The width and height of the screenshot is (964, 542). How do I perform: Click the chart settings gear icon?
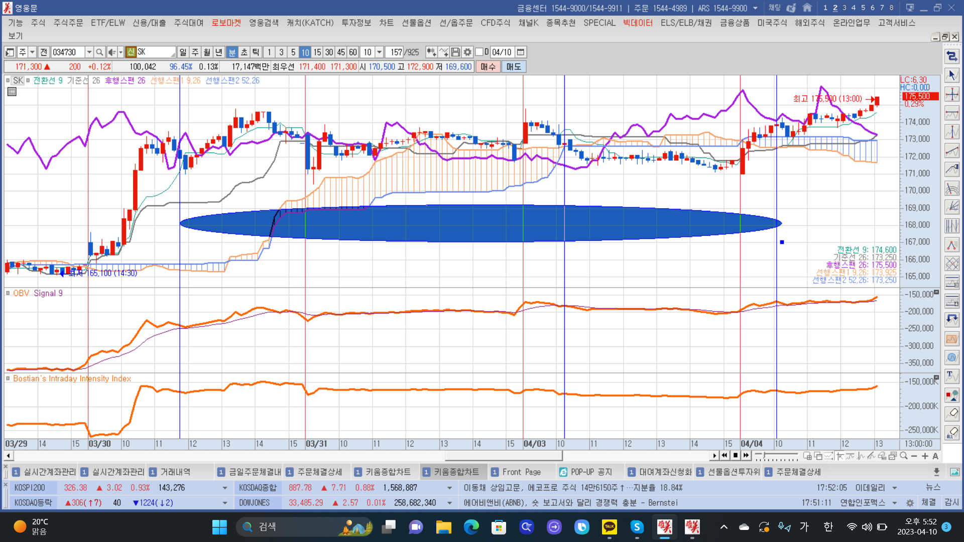pos(467,52)
